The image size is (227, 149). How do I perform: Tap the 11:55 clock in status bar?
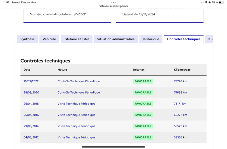[6, 3]
